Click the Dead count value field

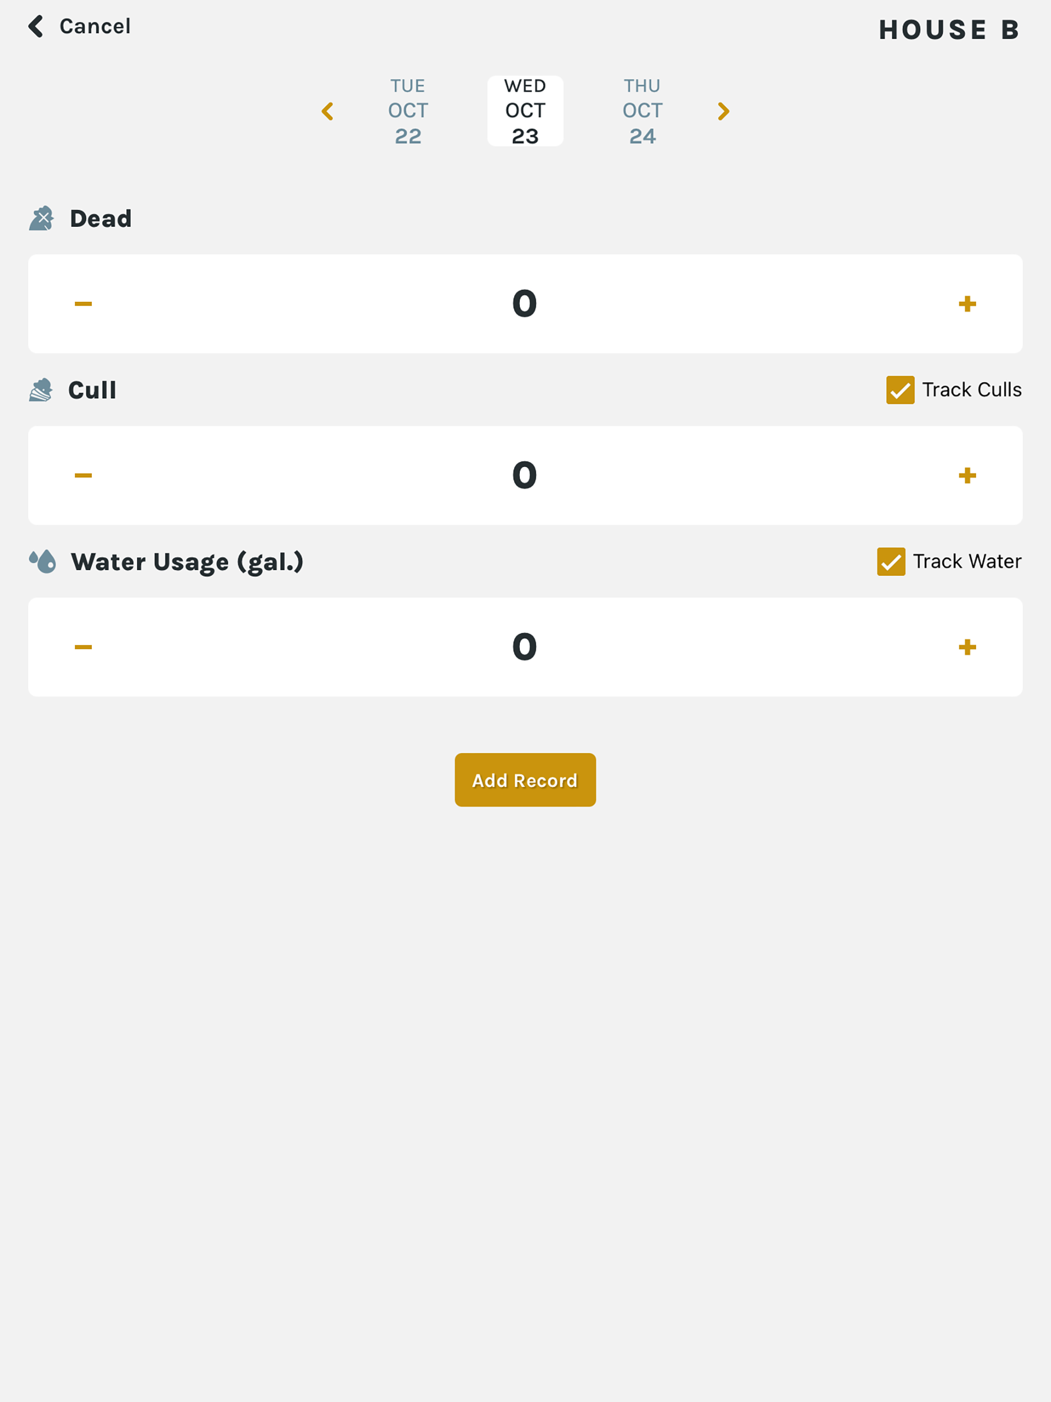[x=525, y=304]
